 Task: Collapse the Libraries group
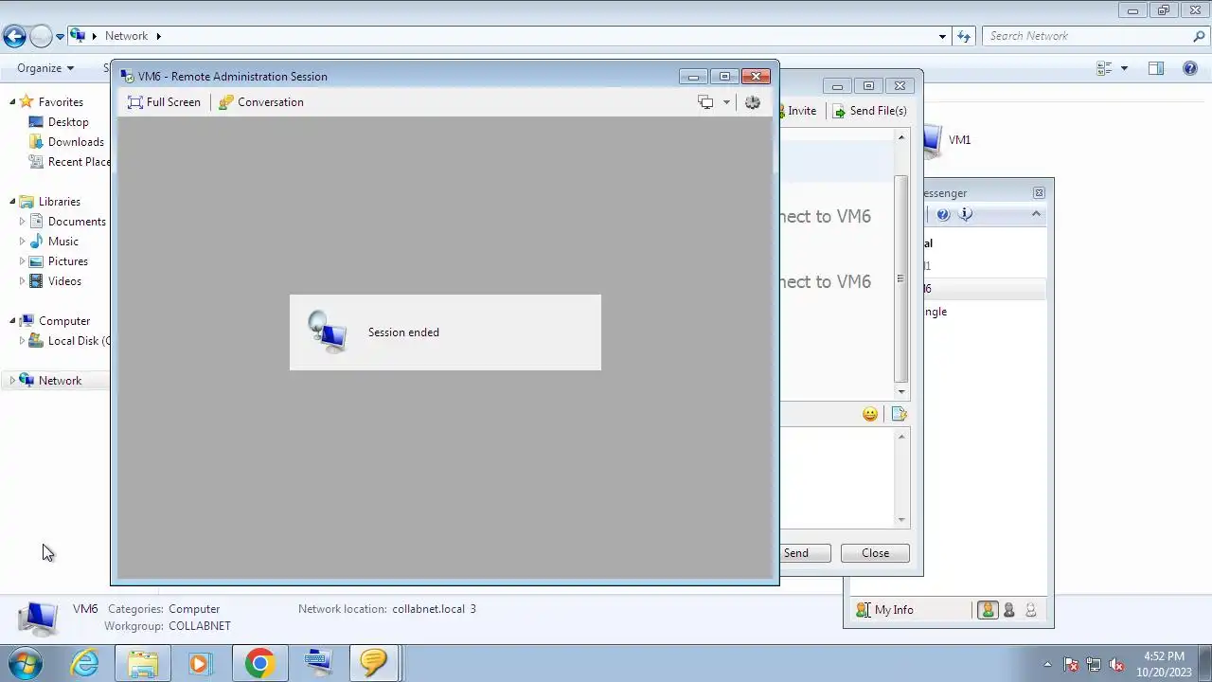(13, 202)
